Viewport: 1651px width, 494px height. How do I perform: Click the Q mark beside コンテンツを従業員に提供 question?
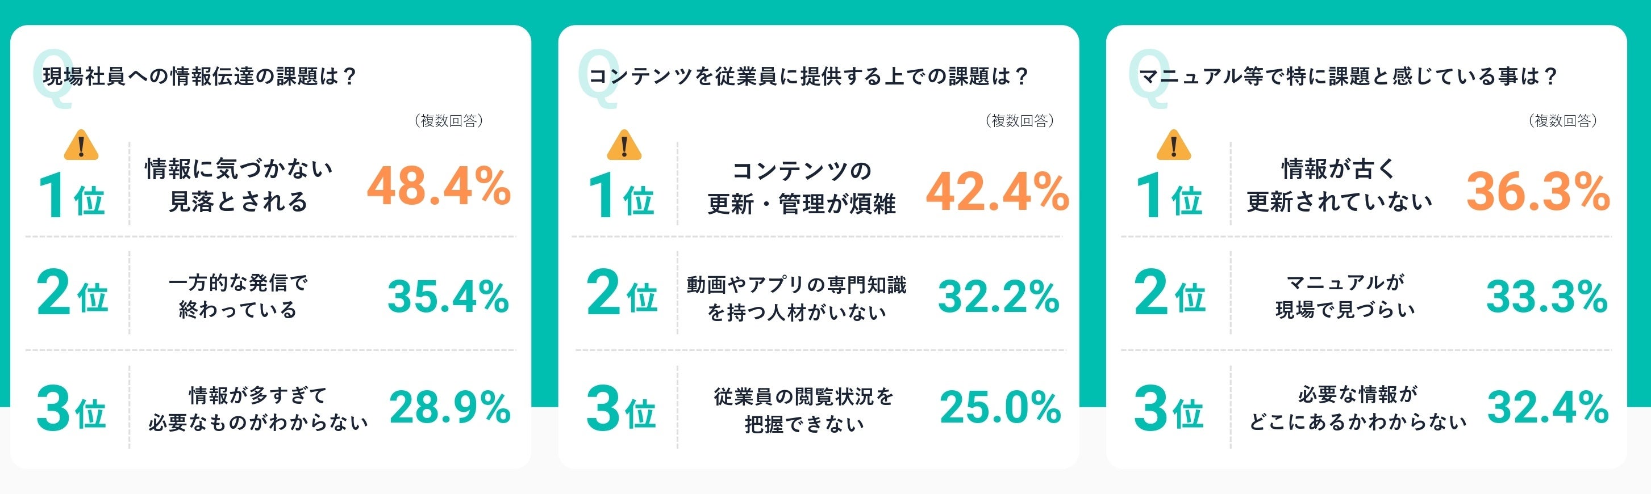coord(596,78)
